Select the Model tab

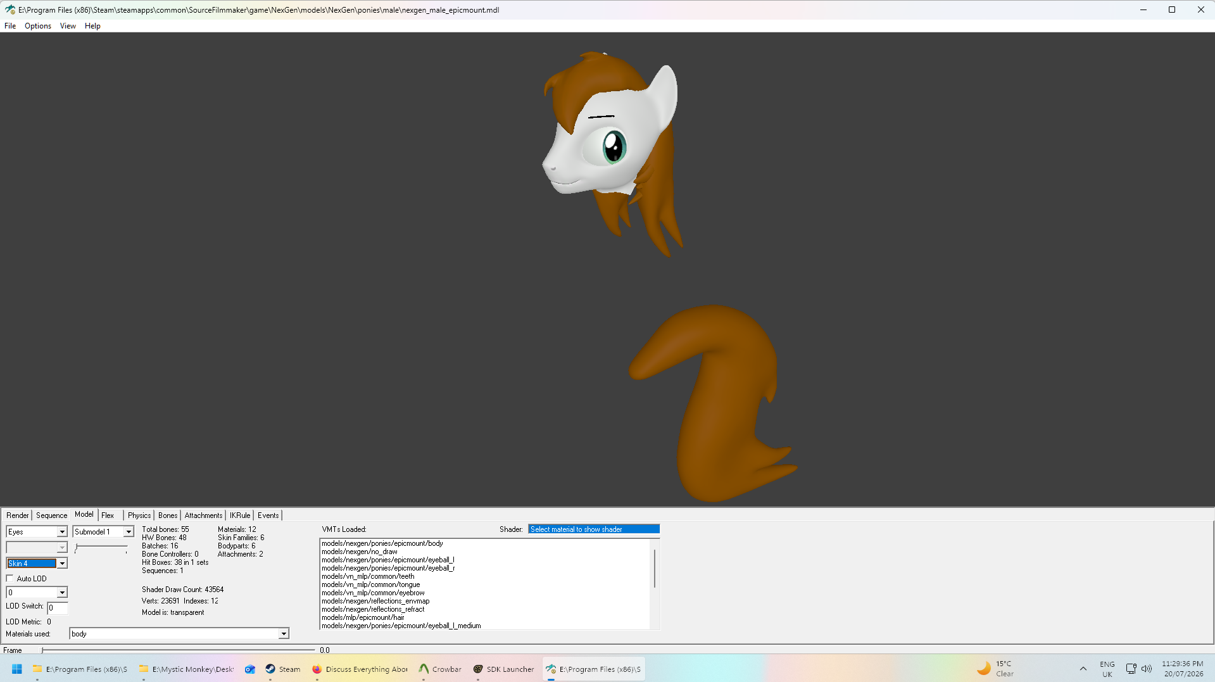(x=84, y=515)
